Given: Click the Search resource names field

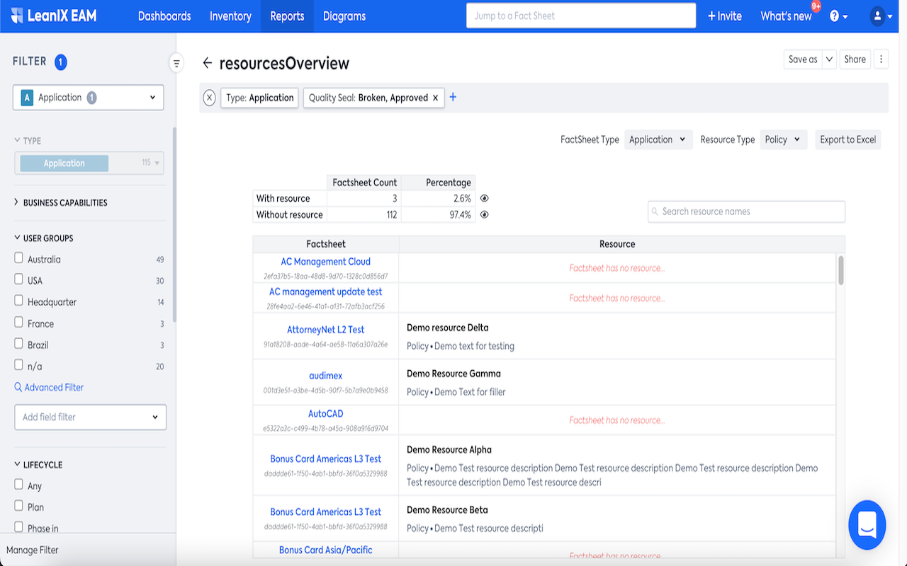Looking at the screenshot, I should click(746, 212).
